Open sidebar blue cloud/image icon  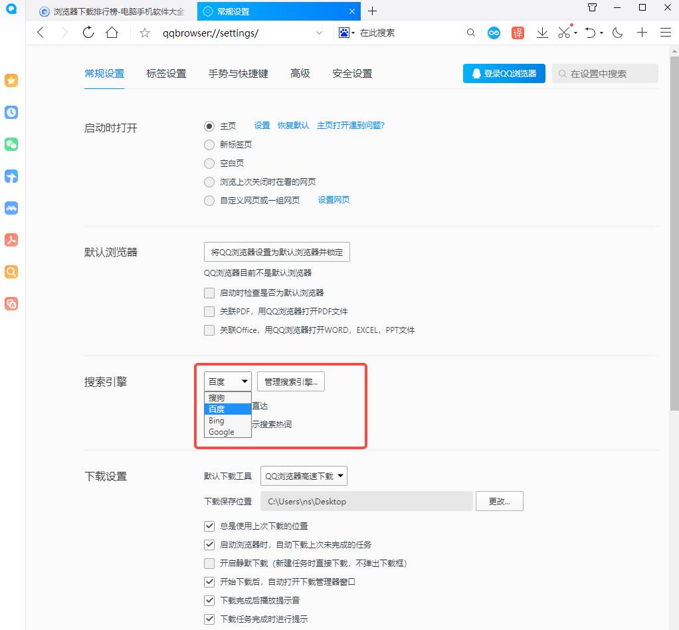coord(11,208)
